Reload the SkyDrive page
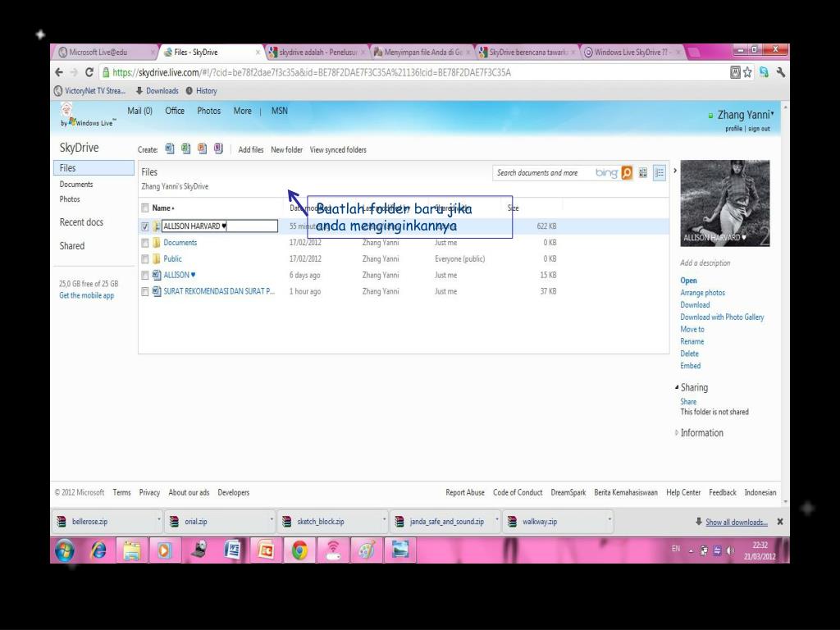Image resolution: width=840 pixels, height=630 pixels. 89,72
